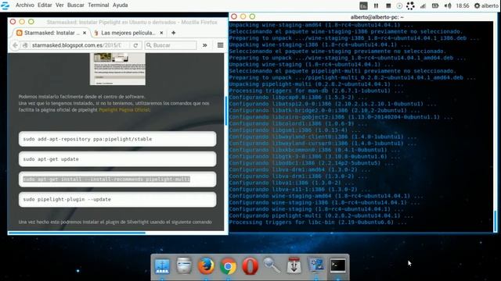Open the magnifier search app in dock
Viewport: 501px width, 281px height.
(x=272, y=265)
